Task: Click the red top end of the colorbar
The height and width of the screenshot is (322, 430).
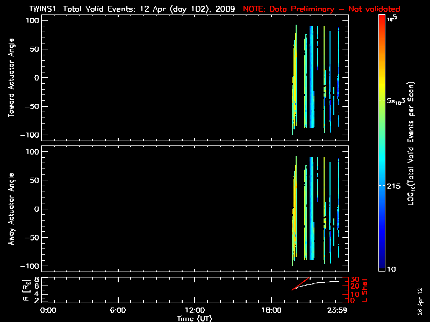Action: [x=382, y=18]
